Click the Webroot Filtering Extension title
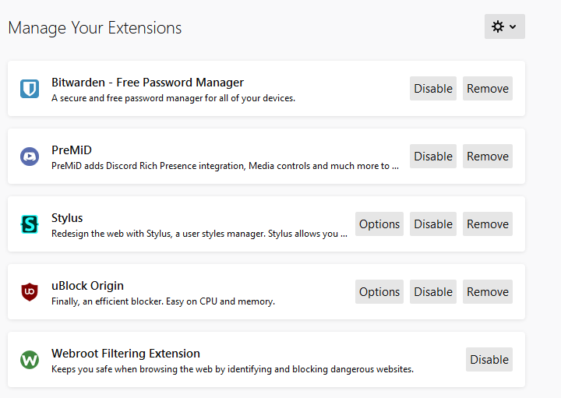Screen dimensions: 561x398 pyautogui.click(x=125, y=354)
